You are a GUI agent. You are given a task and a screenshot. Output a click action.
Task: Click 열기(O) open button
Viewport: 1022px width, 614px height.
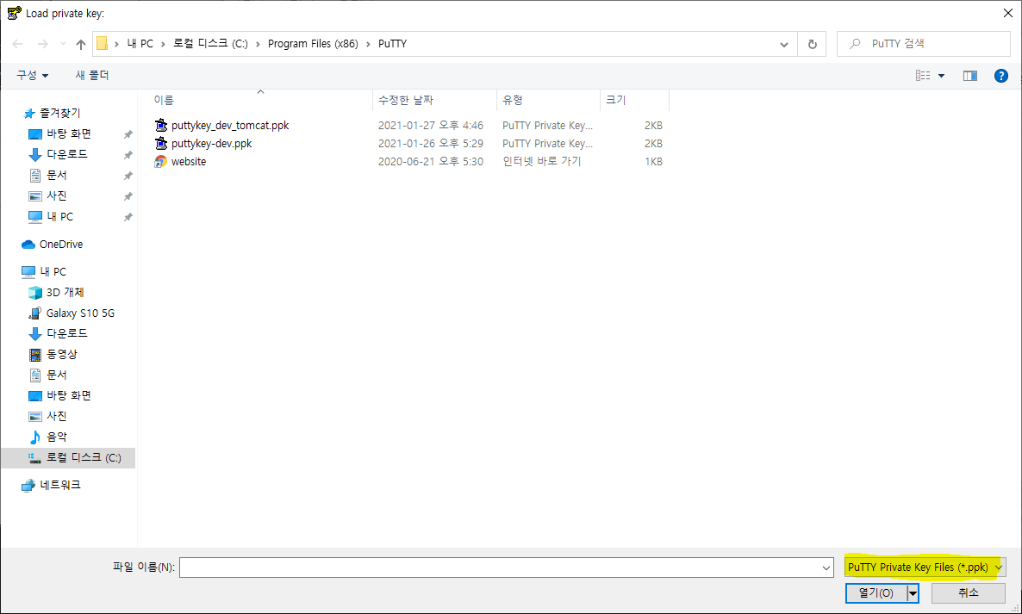coord(876,593)
